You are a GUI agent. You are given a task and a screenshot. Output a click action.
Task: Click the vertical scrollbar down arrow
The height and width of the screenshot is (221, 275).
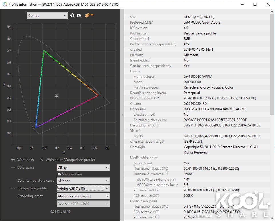272,218
